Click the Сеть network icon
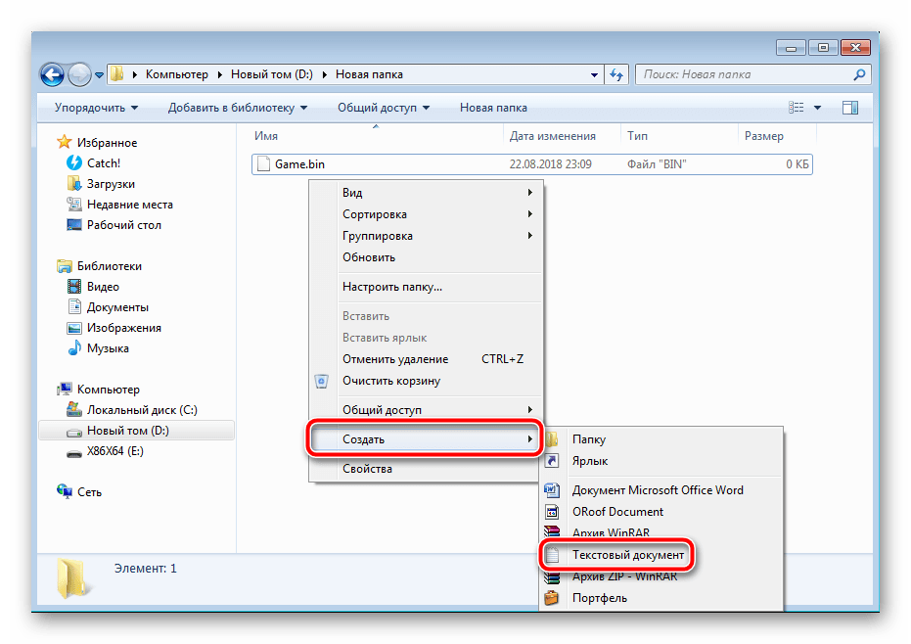 (66, 492)
